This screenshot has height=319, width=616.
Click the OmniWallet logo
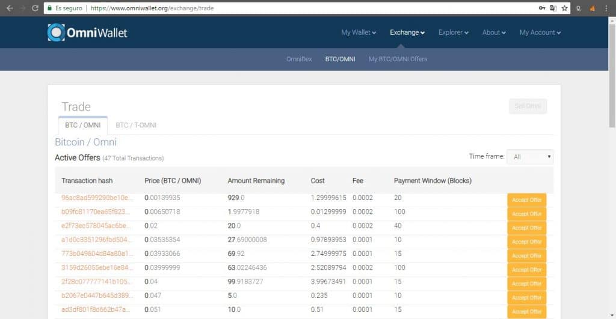[87, 32]
